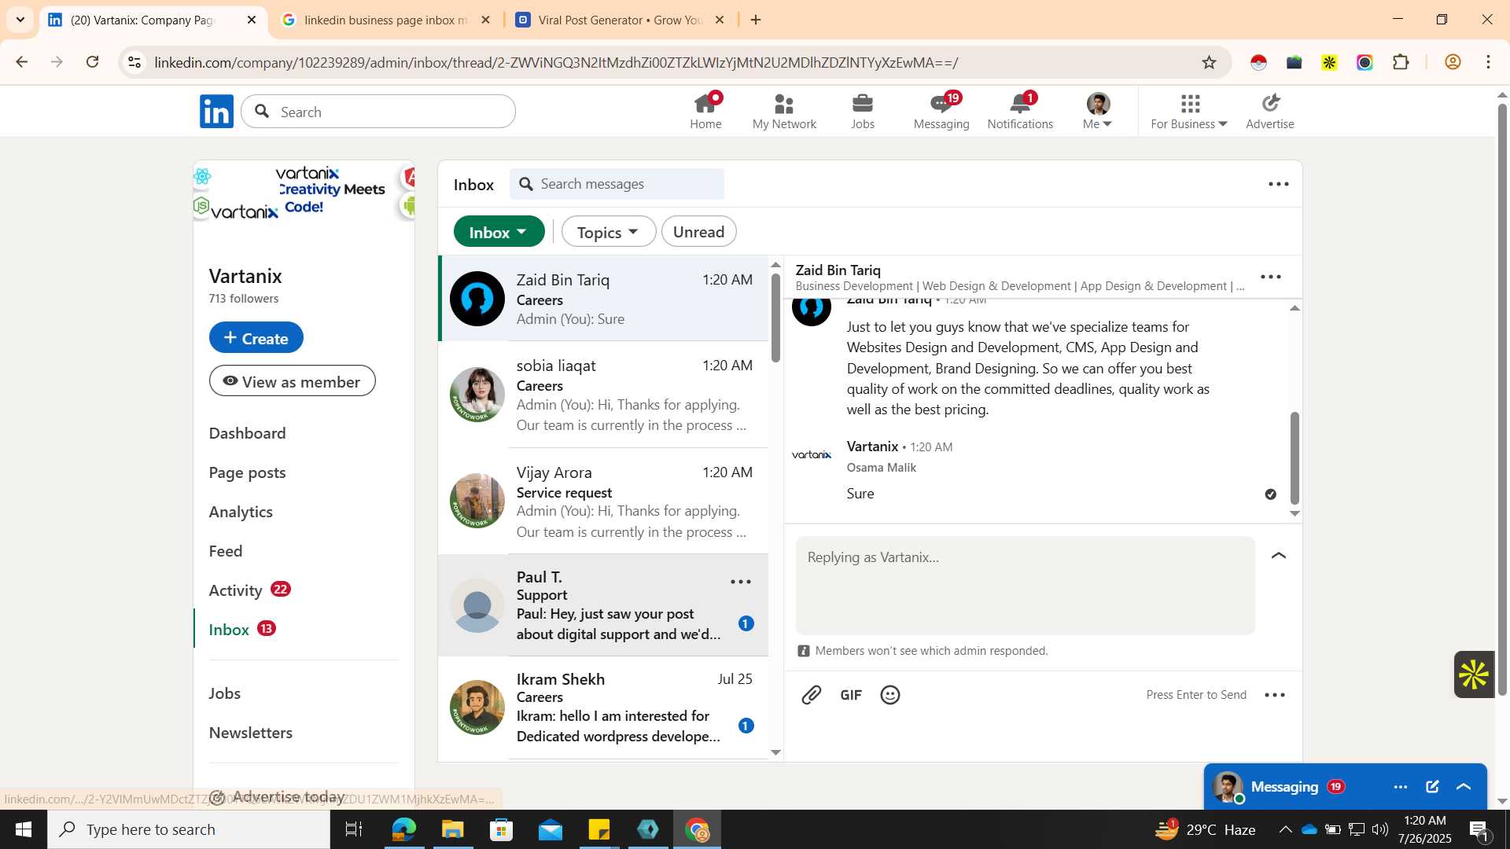Click the Replying as Vartanix box

point(1025,586)
